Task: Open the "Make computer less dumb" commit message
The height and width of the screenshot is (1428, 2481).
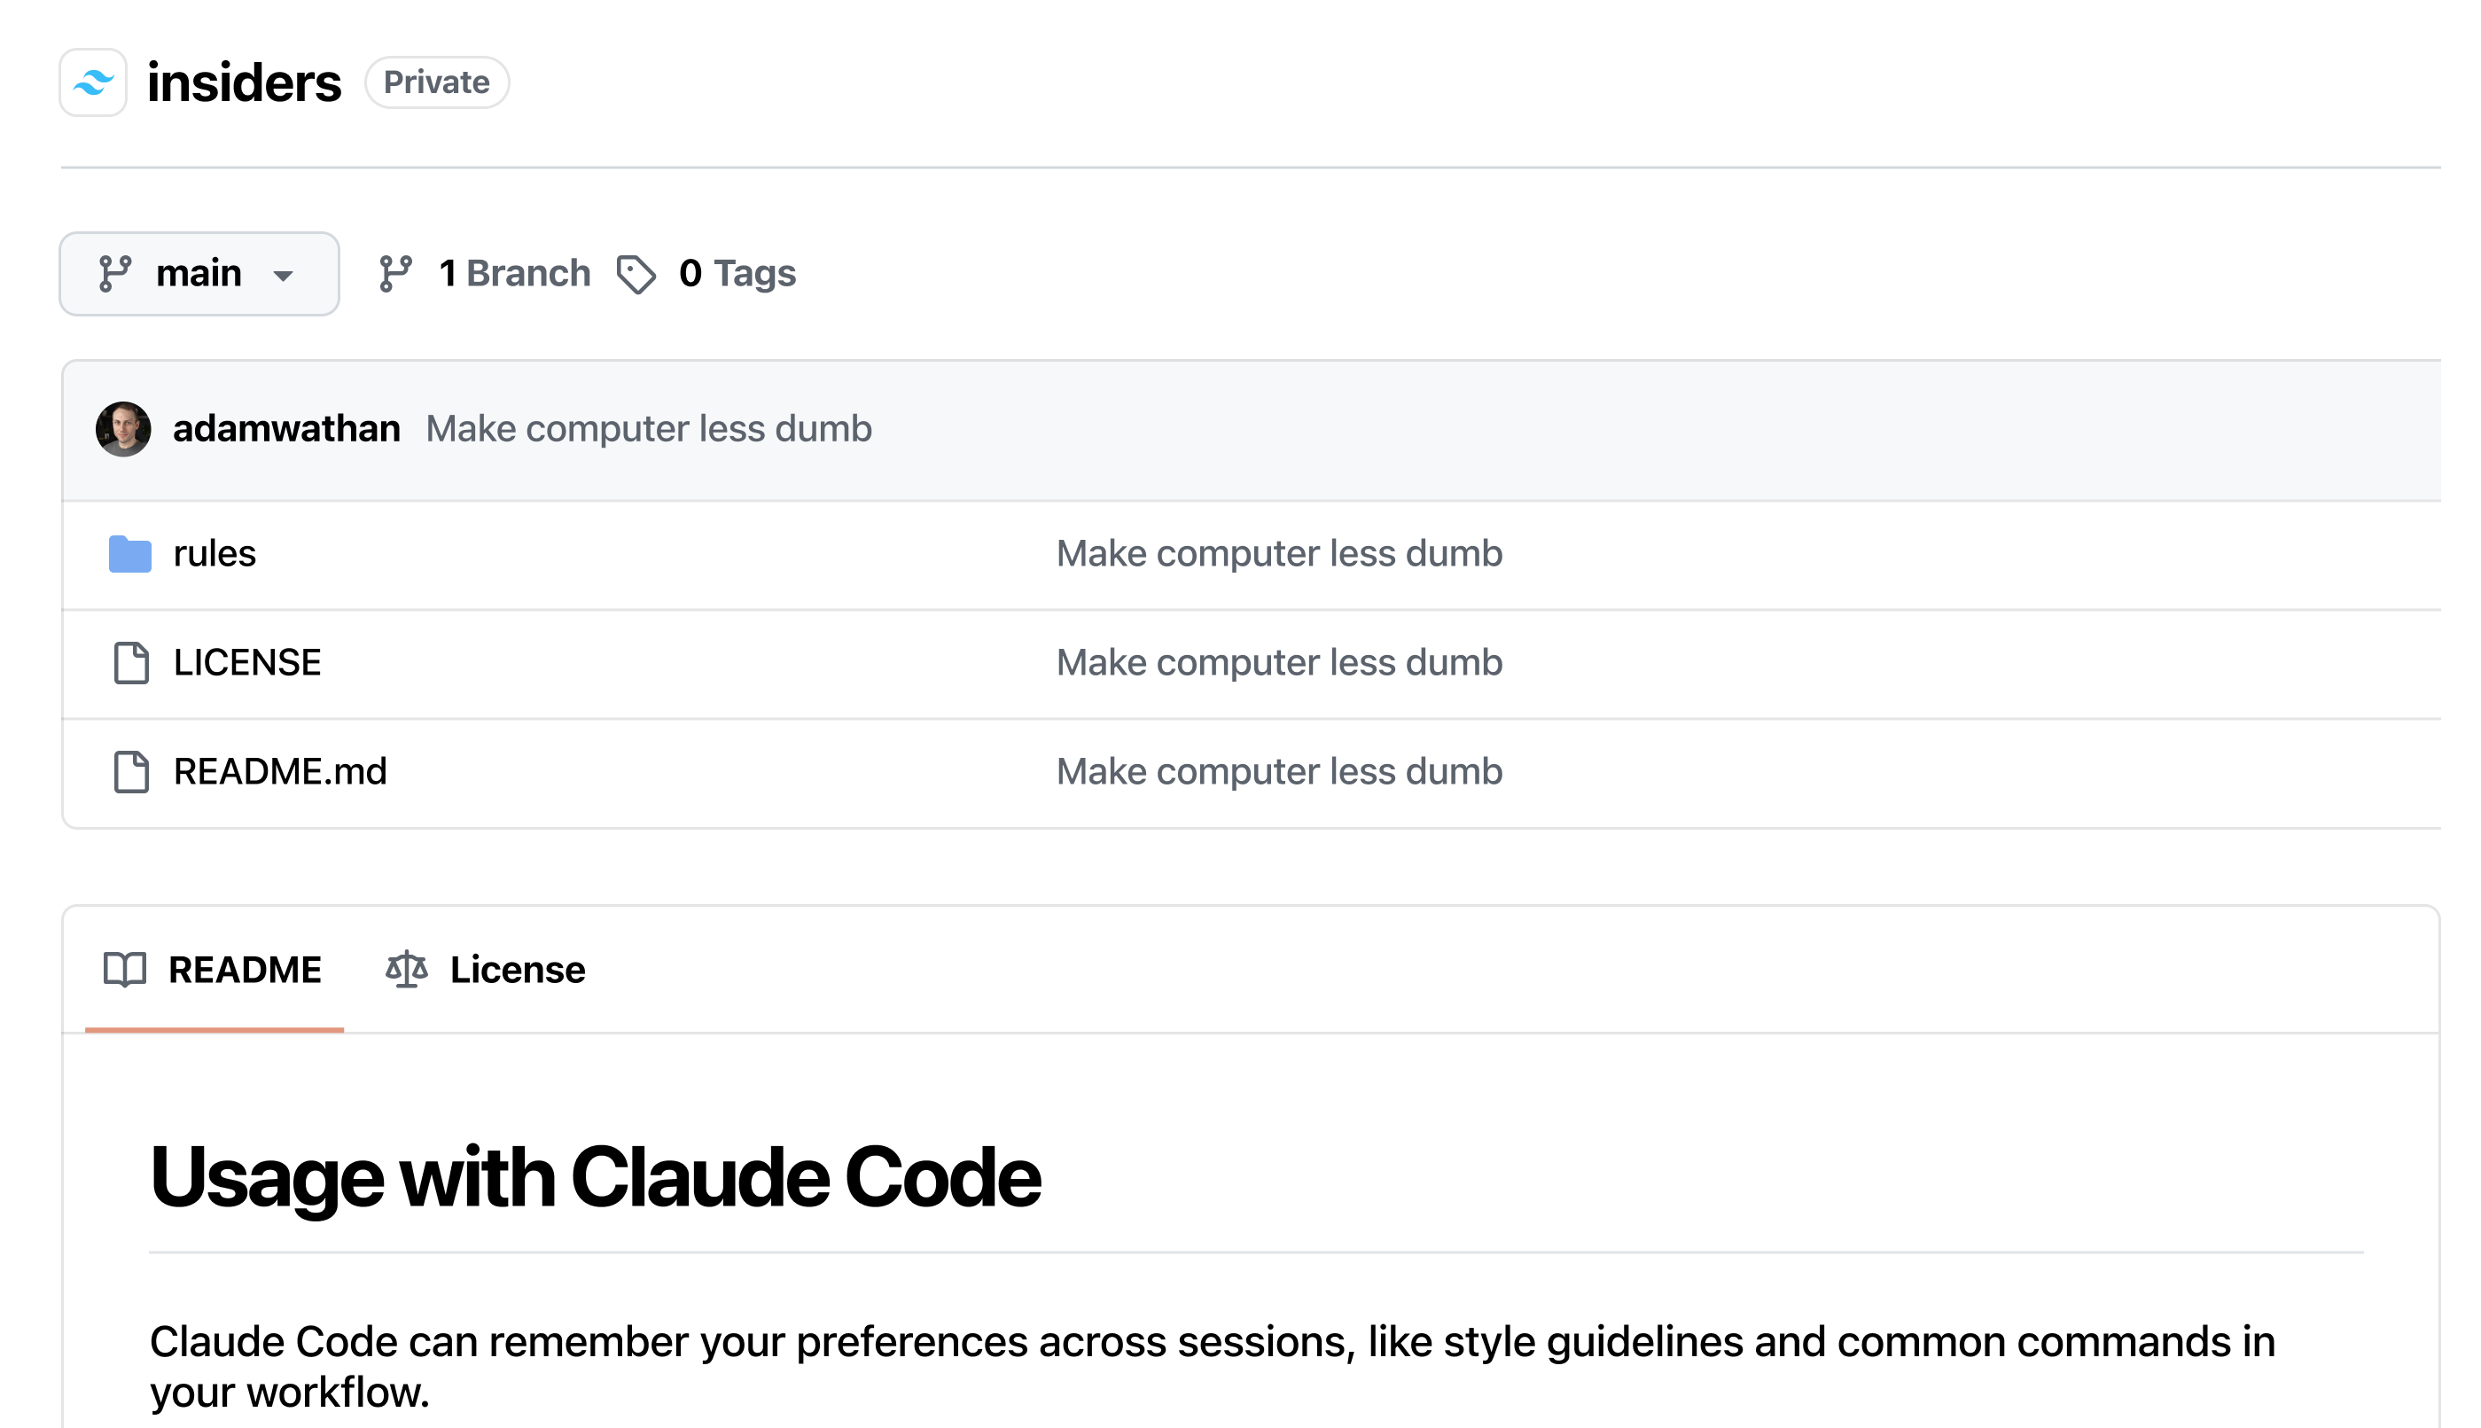Action: click(647, 427)
